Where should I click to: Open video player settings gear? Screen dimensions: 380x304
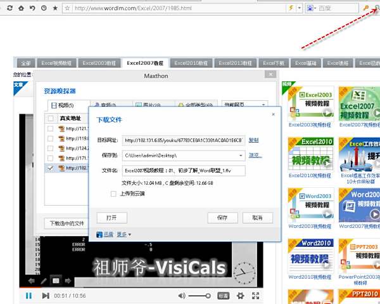pyautogui.click(x=240, y=296)
